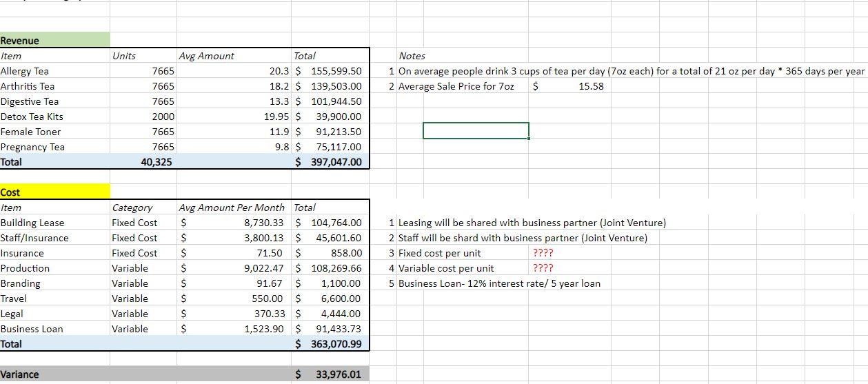Select the 91,433.73 cost total cell
The width and height of the screenshot is (868, 384).
pyautogui.click(x=330, y=329)
